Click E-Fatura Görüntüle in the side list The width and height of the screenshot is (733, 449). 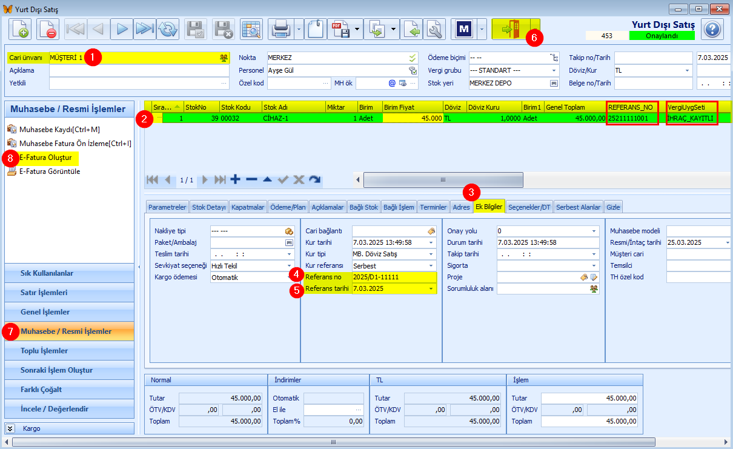50,171
